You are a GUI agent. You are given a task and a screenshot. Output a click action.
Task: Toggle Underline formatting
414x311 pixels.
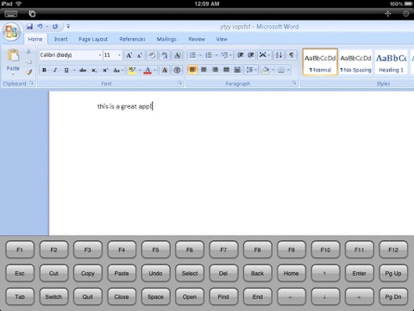(66, 70)
